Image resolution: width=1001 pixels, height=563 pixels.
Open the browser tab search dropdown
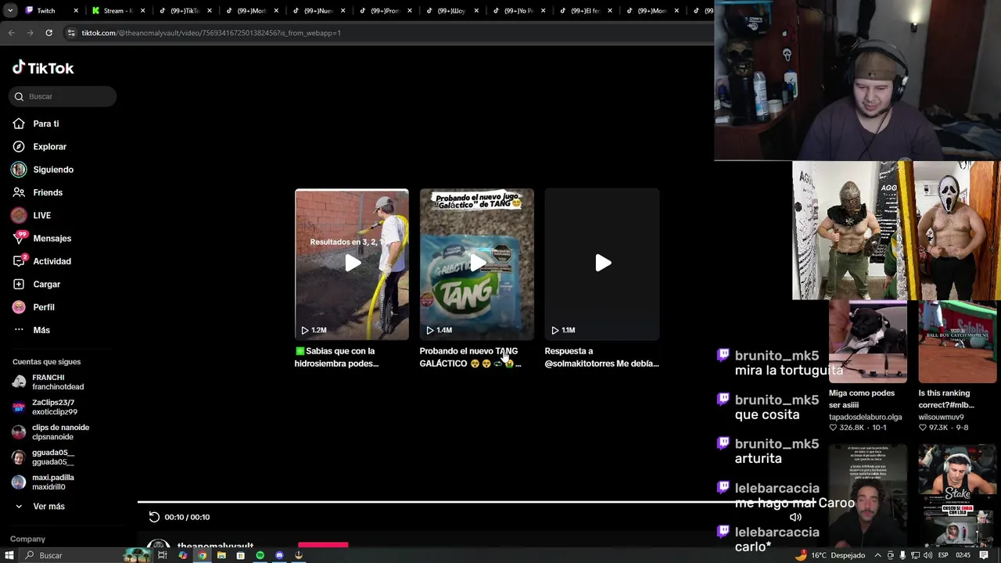[9, 10]
